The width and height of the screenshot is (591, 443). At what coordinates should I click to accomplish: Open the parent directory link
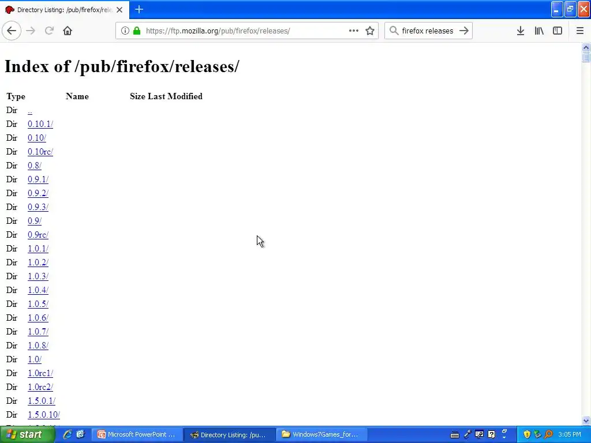(x=30, y=110)
